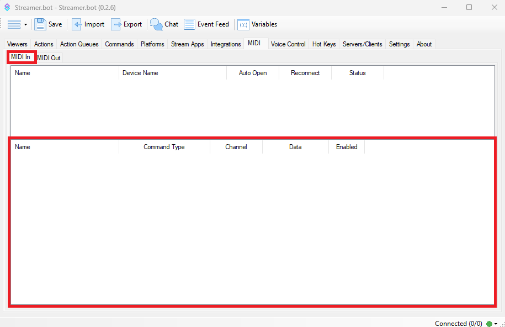Click the Enabled column header

click(x=347, y=147)
